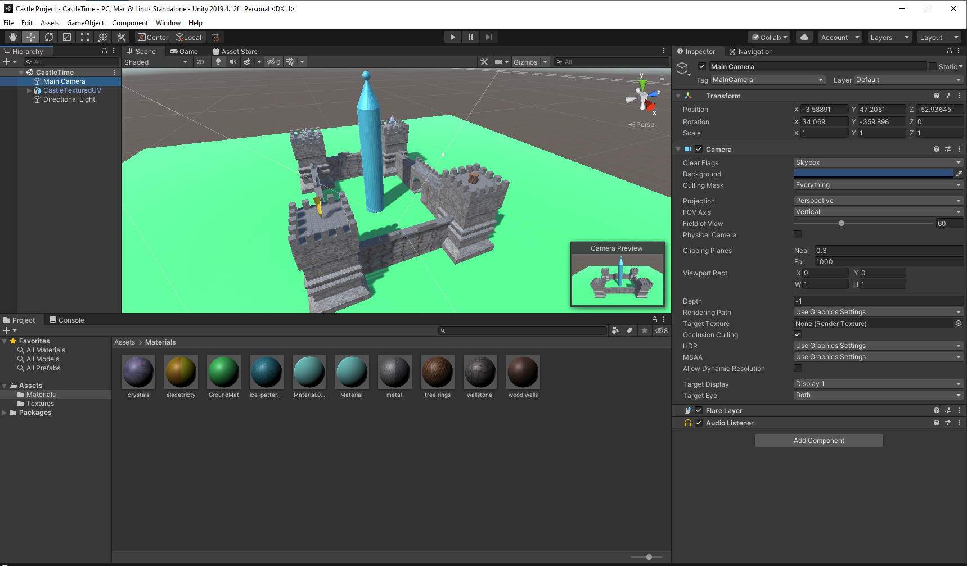Select the Scale tool

coord(67,37)
